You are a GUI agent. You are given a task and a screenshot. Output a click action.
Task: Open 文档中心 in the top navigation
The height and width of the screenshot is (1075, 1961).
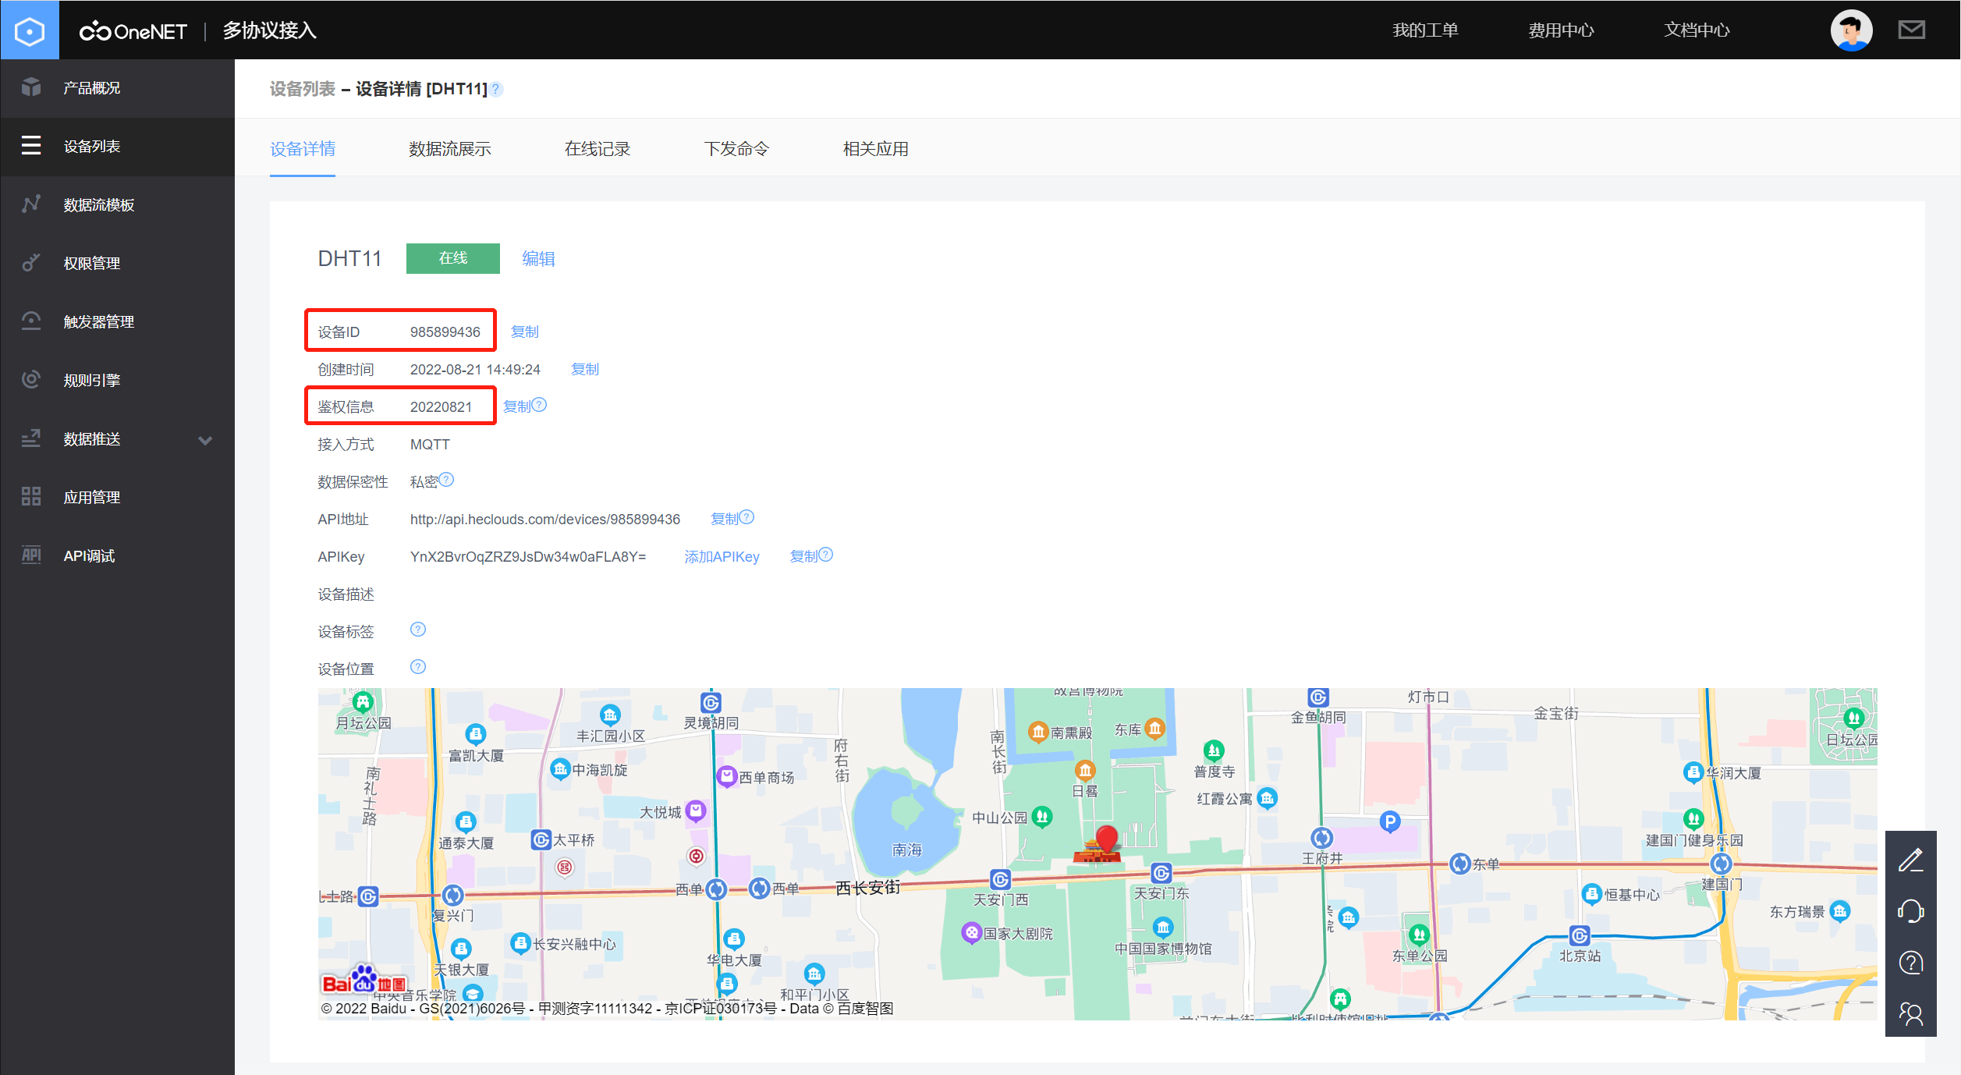(1697, 30)
